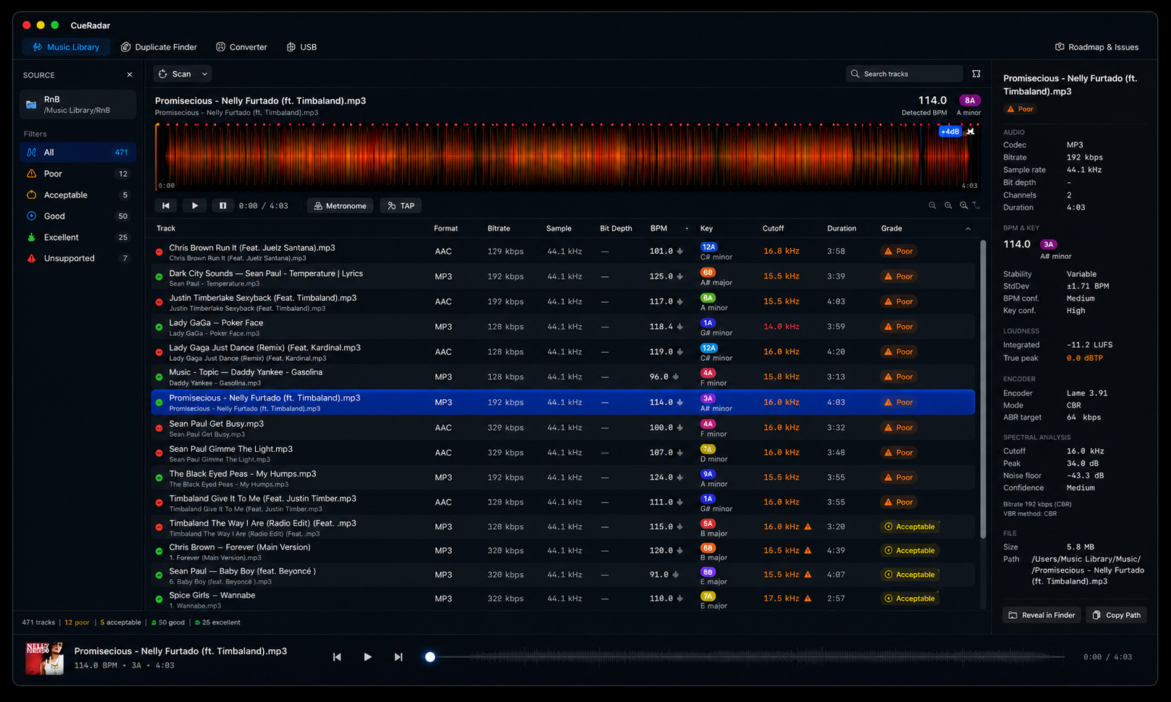This screenshot has width=1171, height=702.
Task: Click the Nelly Furtado album art thumbnail
Action: click(45, 658)
